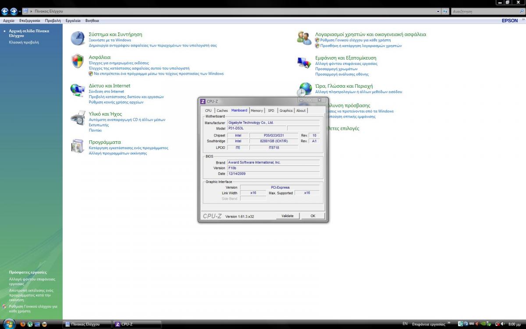Open the Security shield icon

click(78, 61)
